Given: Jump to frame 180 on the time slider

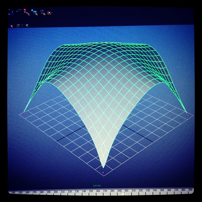Looking at the screenshot, I should (41, 192).
